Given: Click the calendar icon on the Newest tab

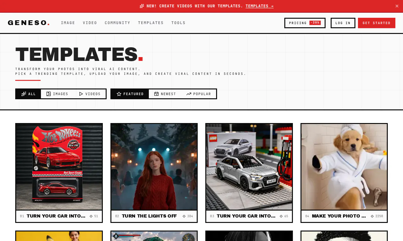Looking at the screenshot, I should pos(156,94).
